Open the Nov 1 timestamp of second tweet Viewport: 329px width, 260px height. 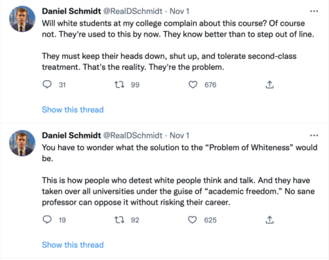tap(179, 136)
